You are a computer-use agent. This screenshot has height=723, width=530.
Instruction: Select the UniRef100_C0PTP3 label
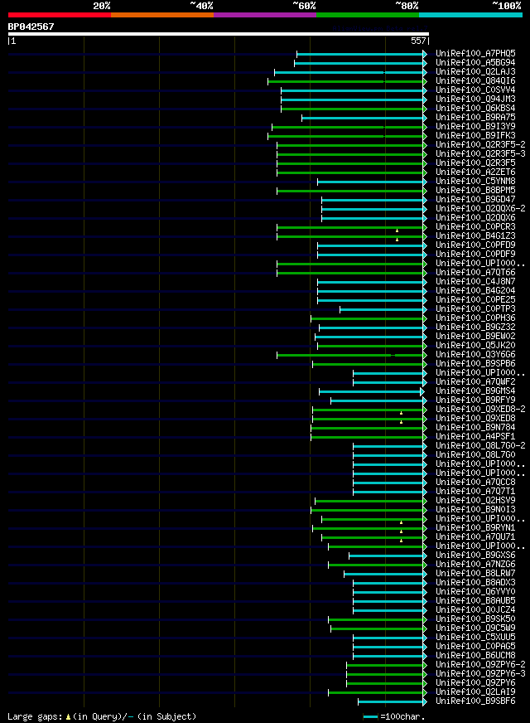tap(475, 309)
